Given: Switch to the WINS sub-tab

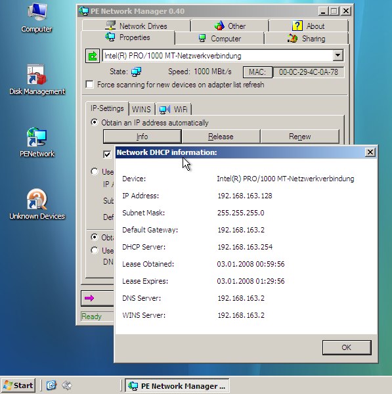Looking at the screenshot, I should [x=141, y=110].
